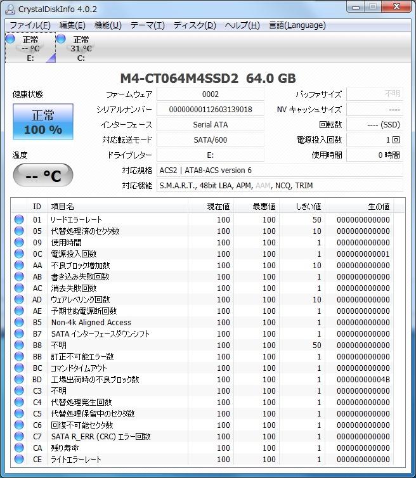Click status icon for B5 Non-4k Aligned Access
The width and height of the screenshot is (416, 478).
(x=19, y=322)
